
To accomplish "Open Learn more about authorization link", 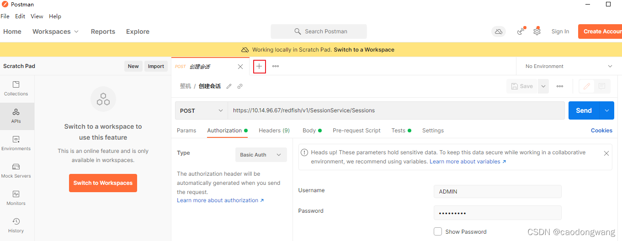I will 220,200.
